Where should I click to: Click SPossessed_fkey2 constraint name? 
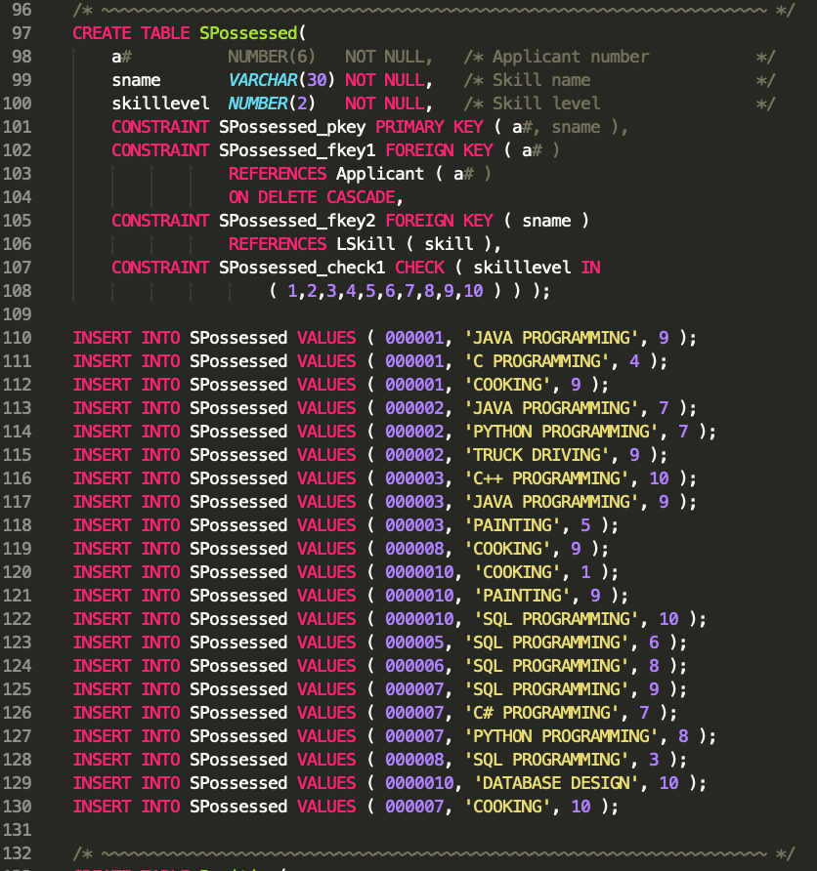click(297, 221)
